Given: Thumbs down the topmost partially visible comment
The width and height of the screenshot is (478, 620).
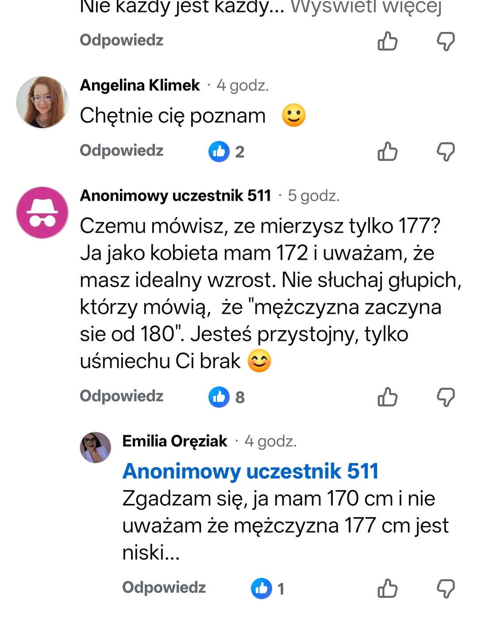Looking at the screenshot, I should click(446, 41).
